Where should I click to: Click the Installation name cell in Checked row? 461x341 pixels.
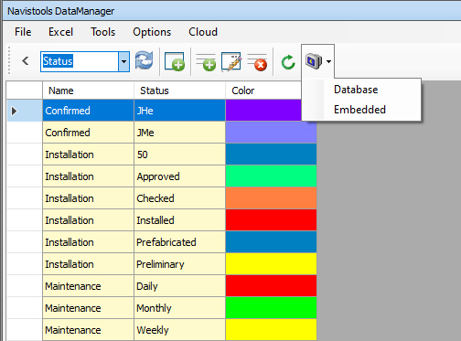click(88, 198)
